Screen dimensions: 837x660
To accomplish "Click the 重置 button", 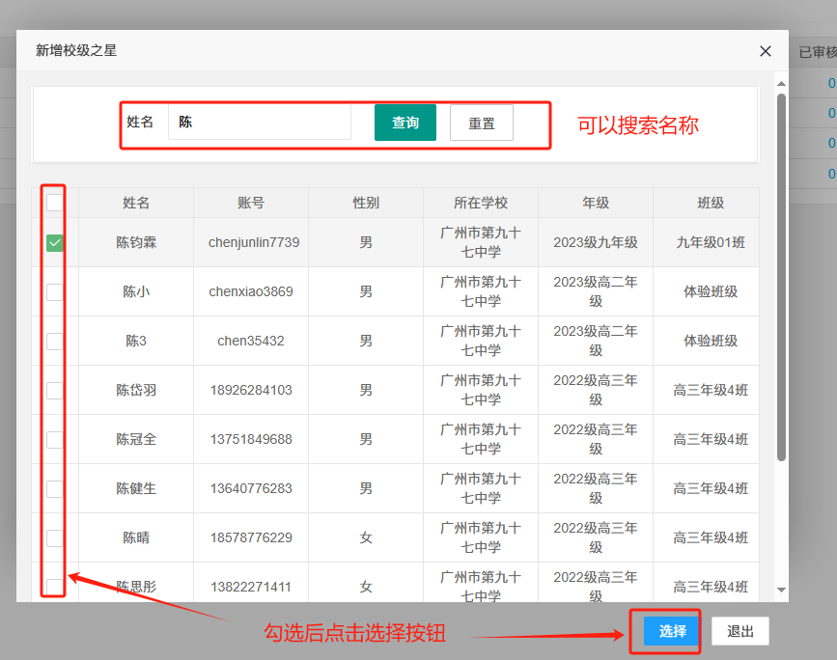I will 482,123.
